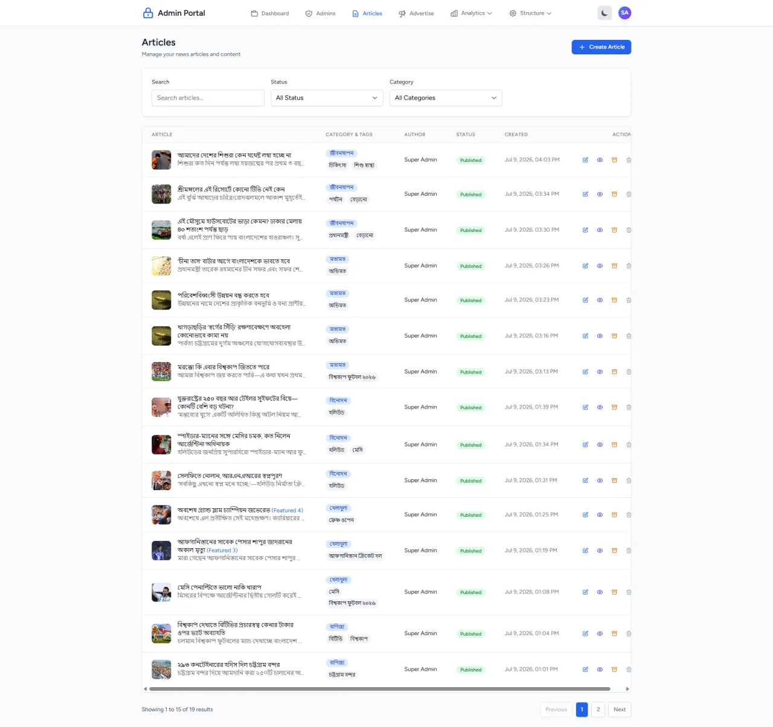Screen dimensions: 773x727
Task: Click Super Admin author in 01:08 PM row
Action: (420, 592)
